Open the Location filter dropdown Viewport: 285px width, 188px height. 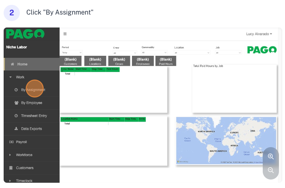(x=192, y=53)
